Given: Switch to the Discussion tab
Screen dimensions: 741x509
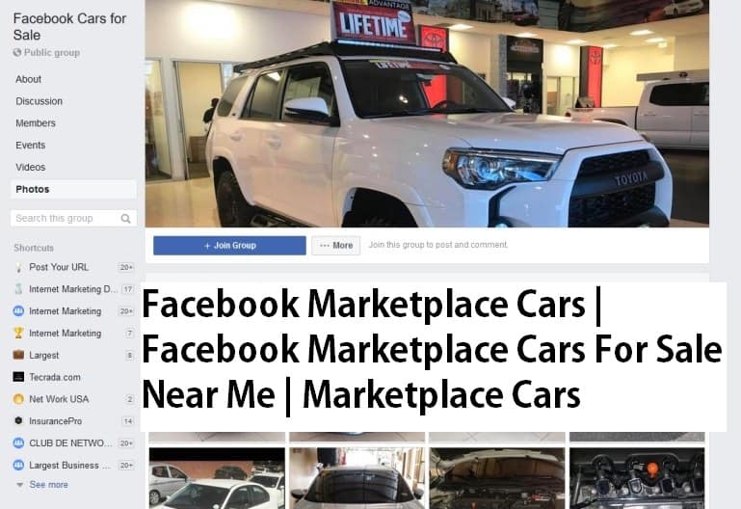Looking at the screenshot, I should [x=40, y=101].
